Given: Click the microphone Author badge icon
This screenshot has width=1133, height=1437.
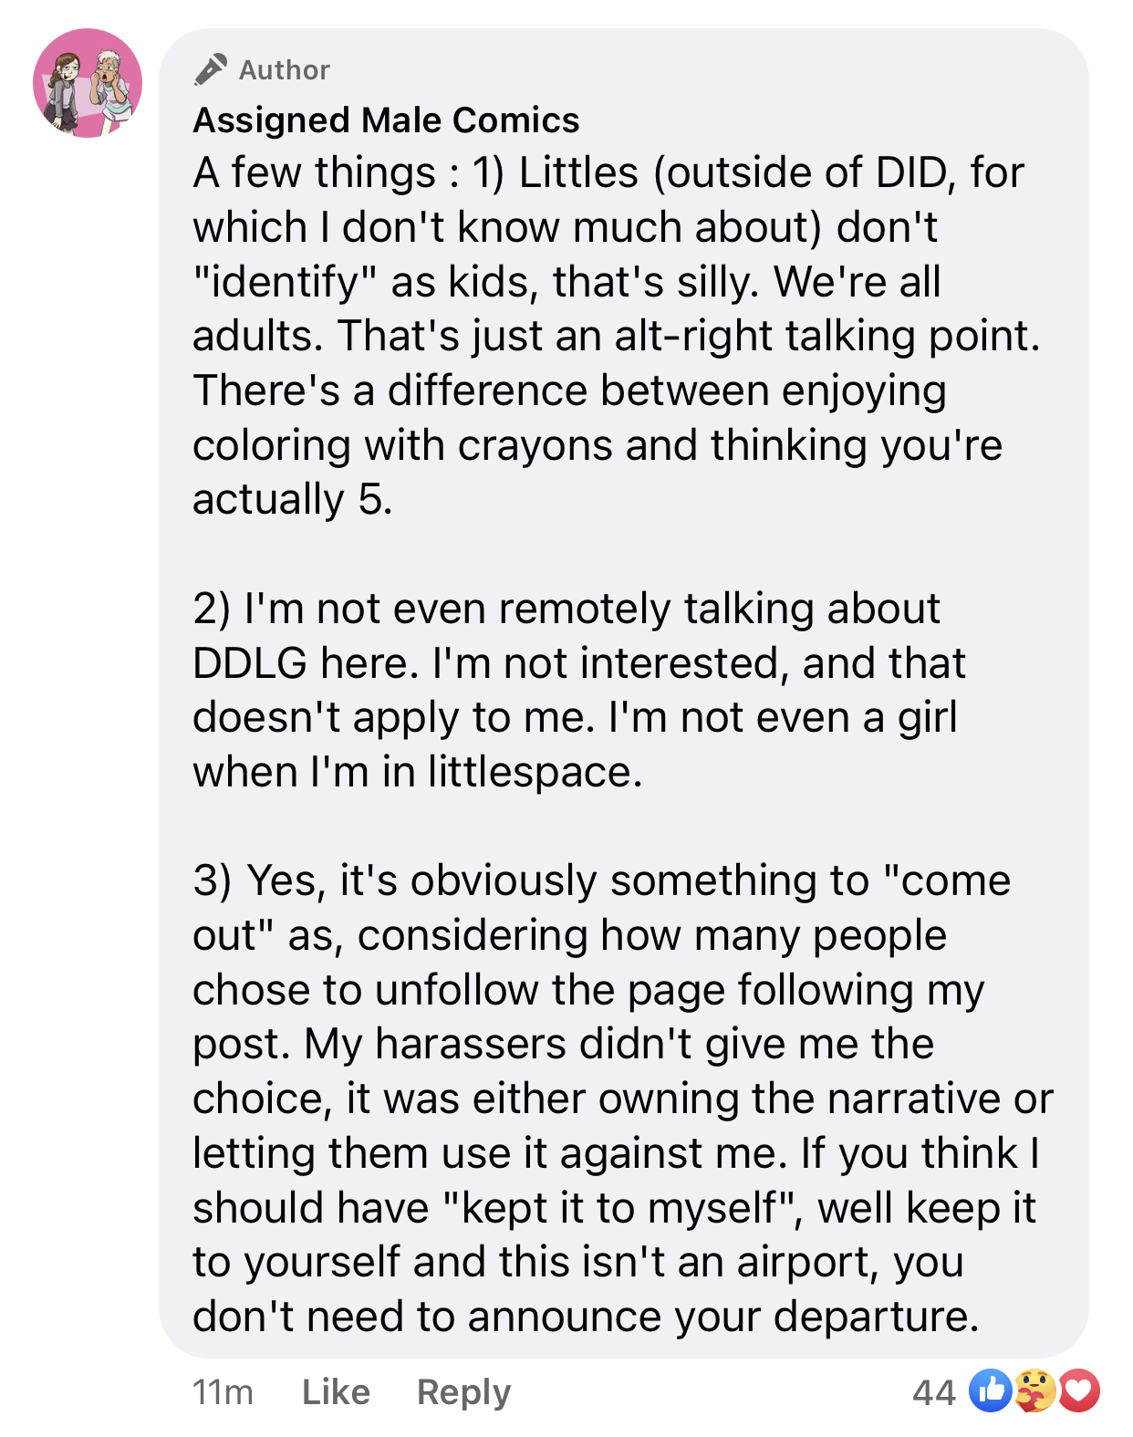Looking at the screenshot, I should [x=210, y=70].
